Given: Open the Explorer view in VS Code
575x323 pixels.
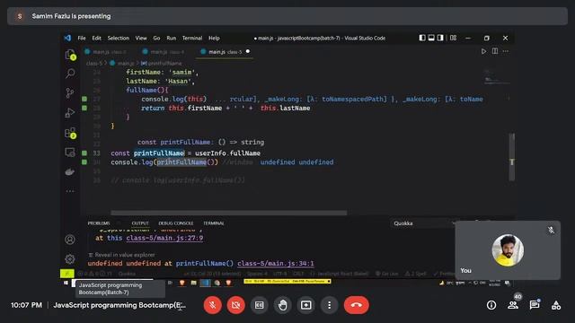Looking at the screenshot, I should pyautogui.click(x=70, y=55).
